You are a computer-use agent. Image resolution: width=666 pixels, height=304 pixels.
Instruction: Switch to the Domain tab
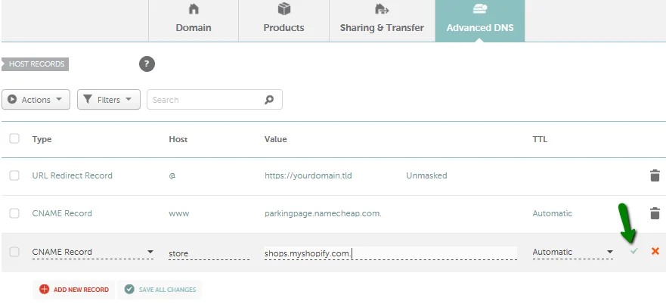194,20
